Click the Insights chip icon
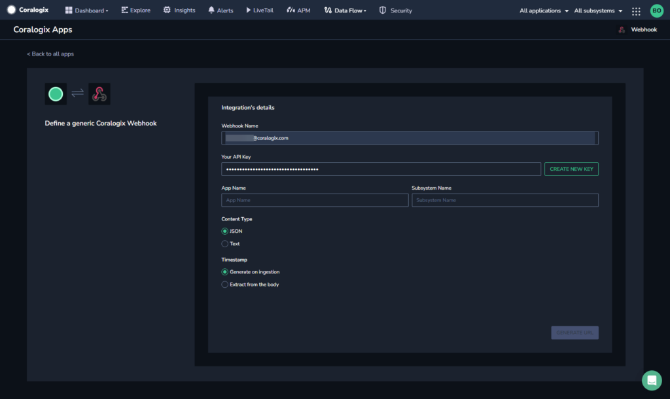This screenshot has height=399, width=670. tap(167, 10)
